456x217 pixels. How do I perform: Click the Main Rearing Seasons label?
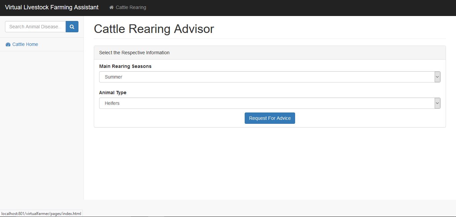pos(125,66)
